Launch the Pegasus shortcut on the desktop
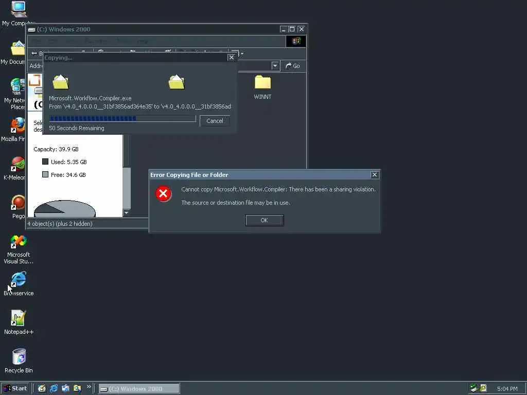 pos(17,207)
